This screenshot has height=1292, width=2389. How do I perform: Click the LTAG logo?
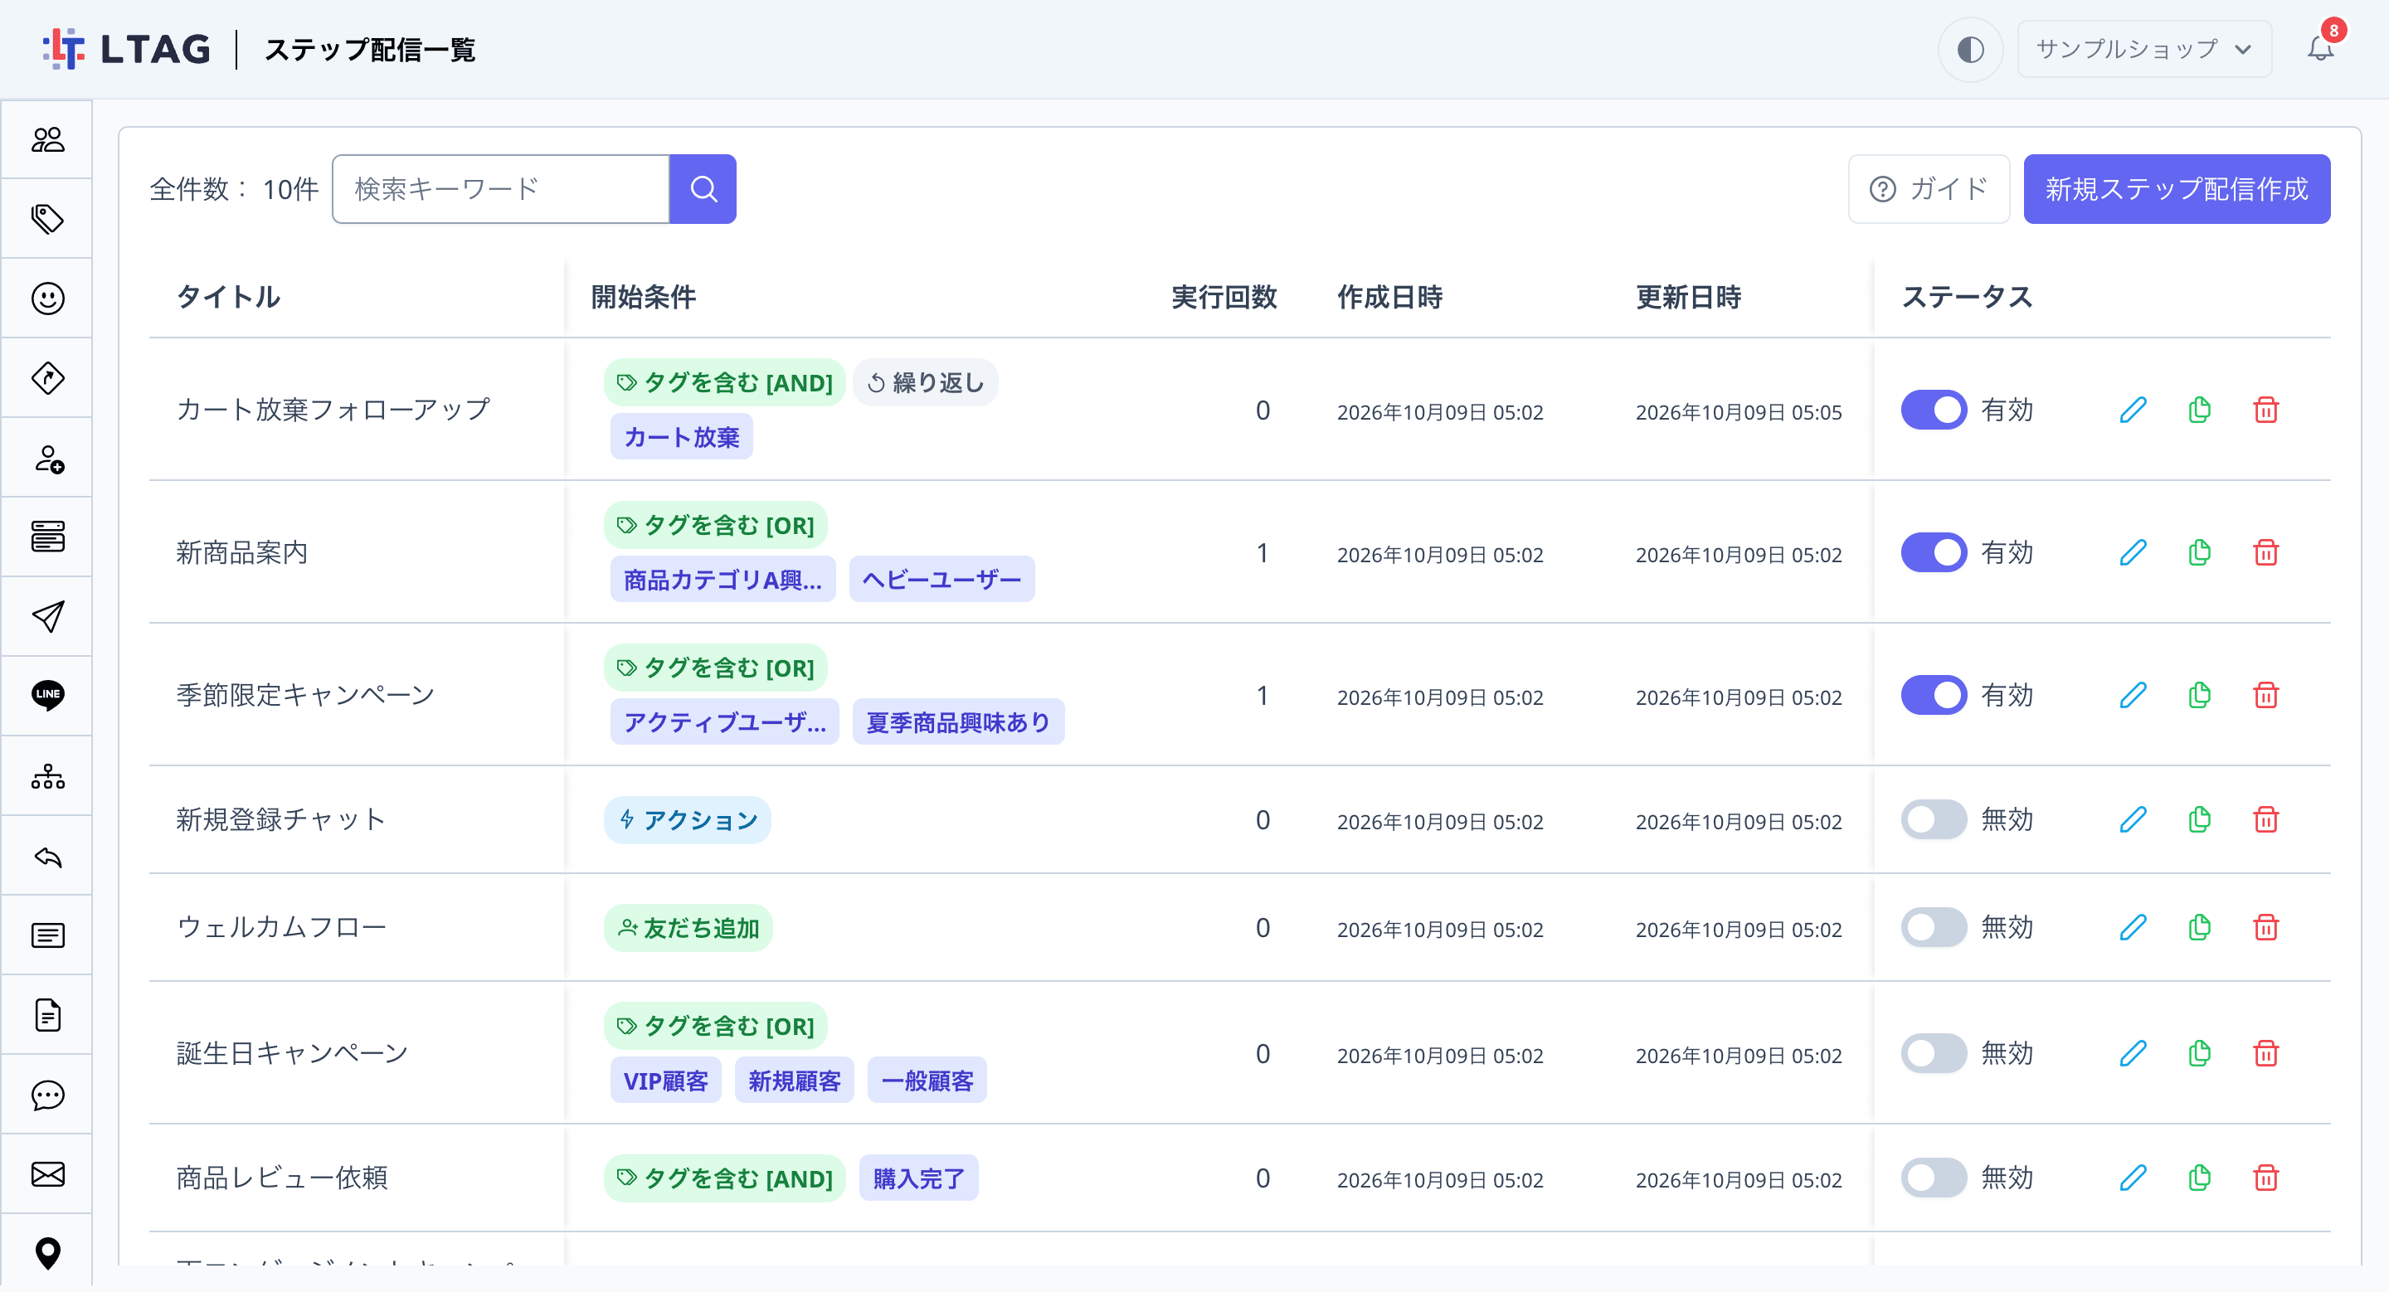click(126, 48)
